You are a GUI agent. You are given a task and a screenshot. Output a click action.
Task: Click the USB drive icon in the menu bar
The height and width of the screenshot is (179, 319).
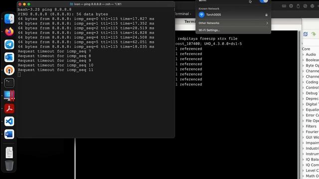[298, 6]
